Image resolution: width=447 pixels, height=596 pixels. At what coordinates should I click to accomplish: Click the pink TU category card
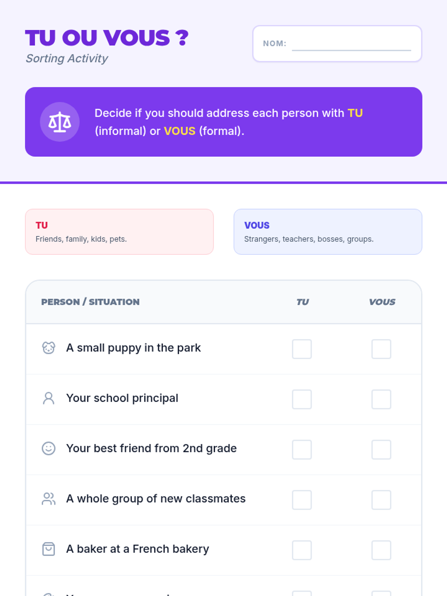tap(119, 232)
